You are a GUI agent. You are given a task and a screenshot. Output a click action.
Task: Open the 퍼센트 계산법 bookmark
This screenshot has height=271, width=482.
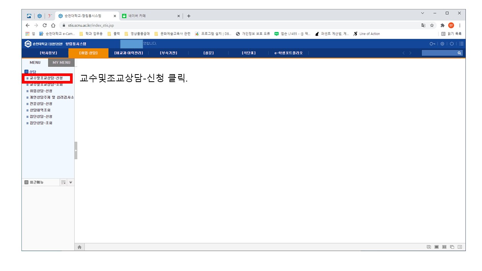(332, 34)
